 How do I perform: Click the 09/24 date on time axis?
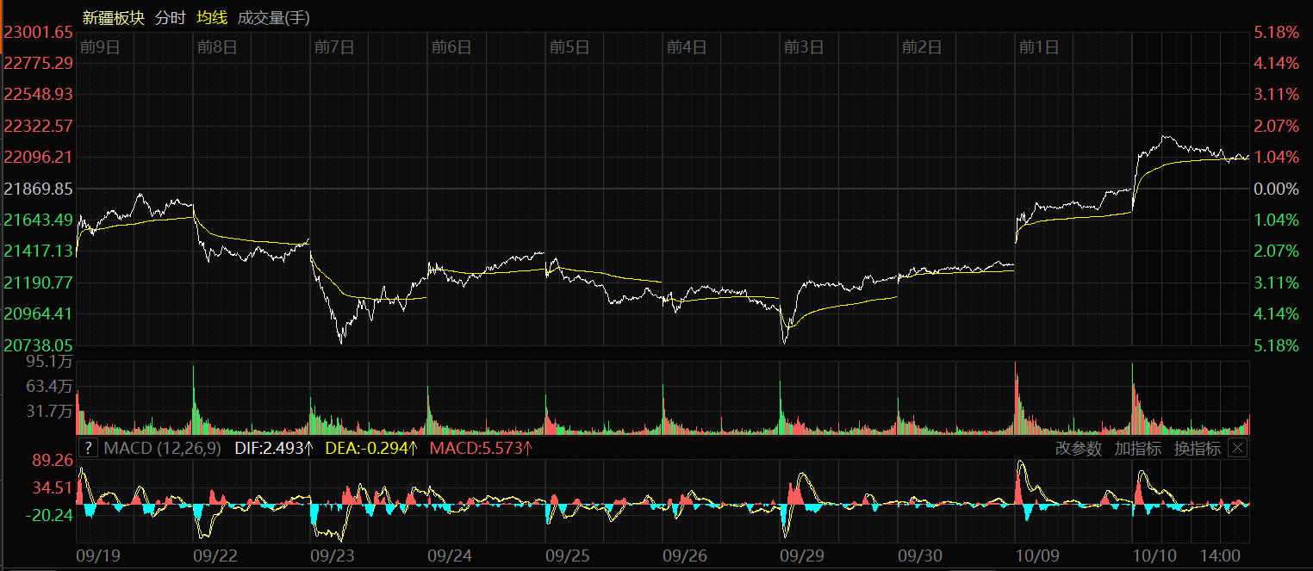point(449,556)
